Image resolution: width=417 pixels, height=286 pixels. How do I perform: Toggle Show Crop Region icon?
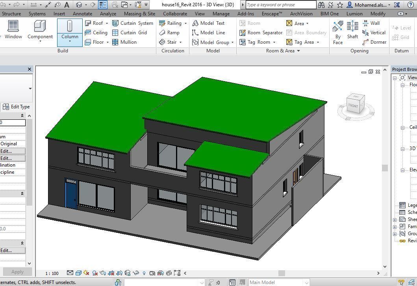coord(119,273)
